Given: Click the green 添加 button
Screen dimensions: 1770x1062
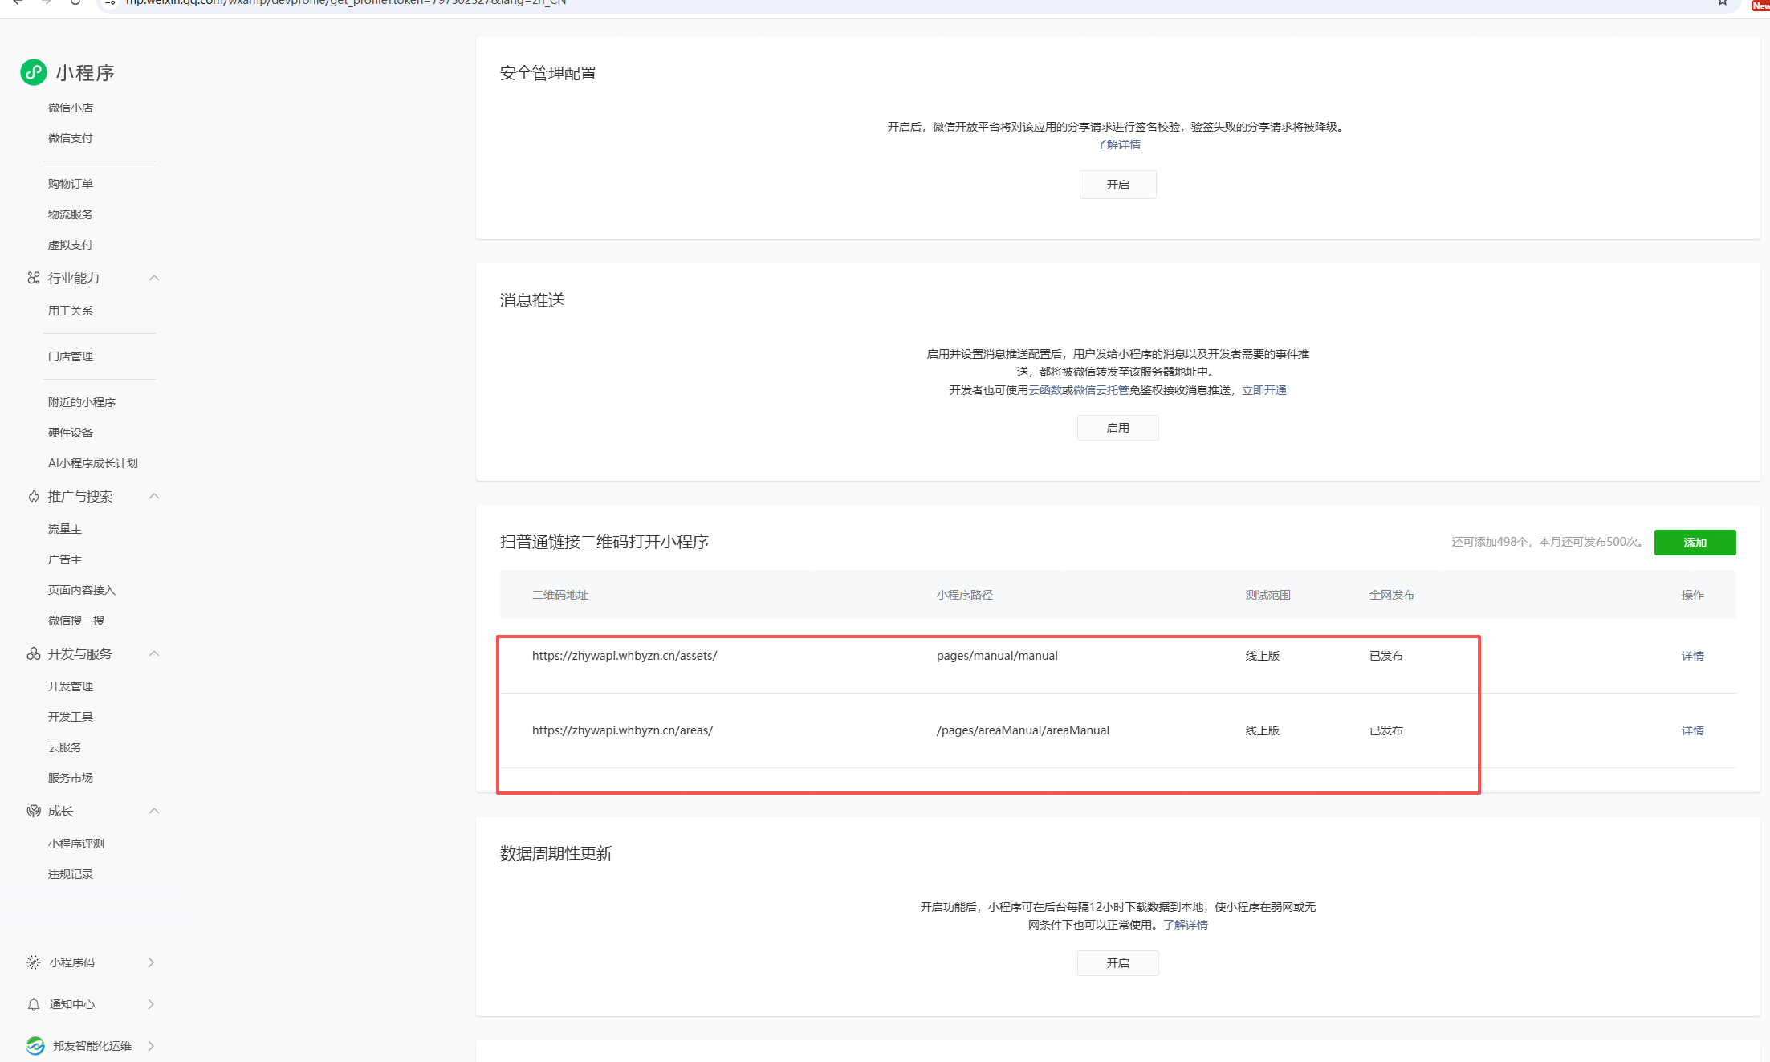Looking at the screenshot, I should tap(1695, 543).
